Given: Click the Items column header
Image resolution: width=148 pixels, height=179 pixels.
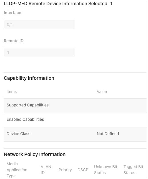Looking at the screenshot, I should [x=12, y=92].
